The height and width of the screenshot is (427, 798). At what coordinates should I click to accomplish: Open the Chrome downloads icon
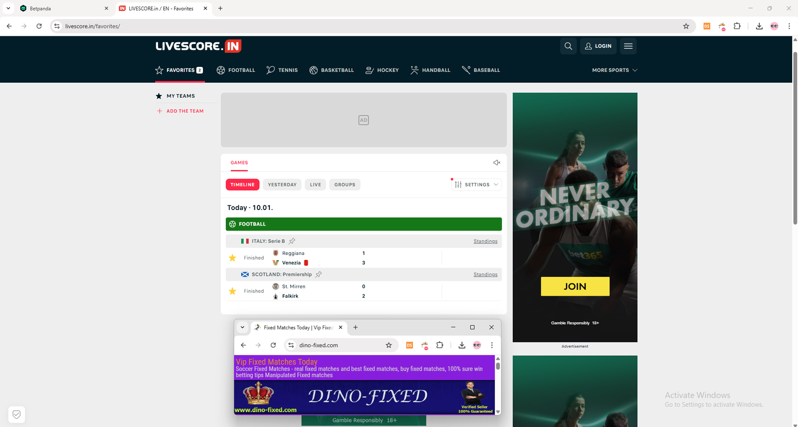tap(759, 26)
